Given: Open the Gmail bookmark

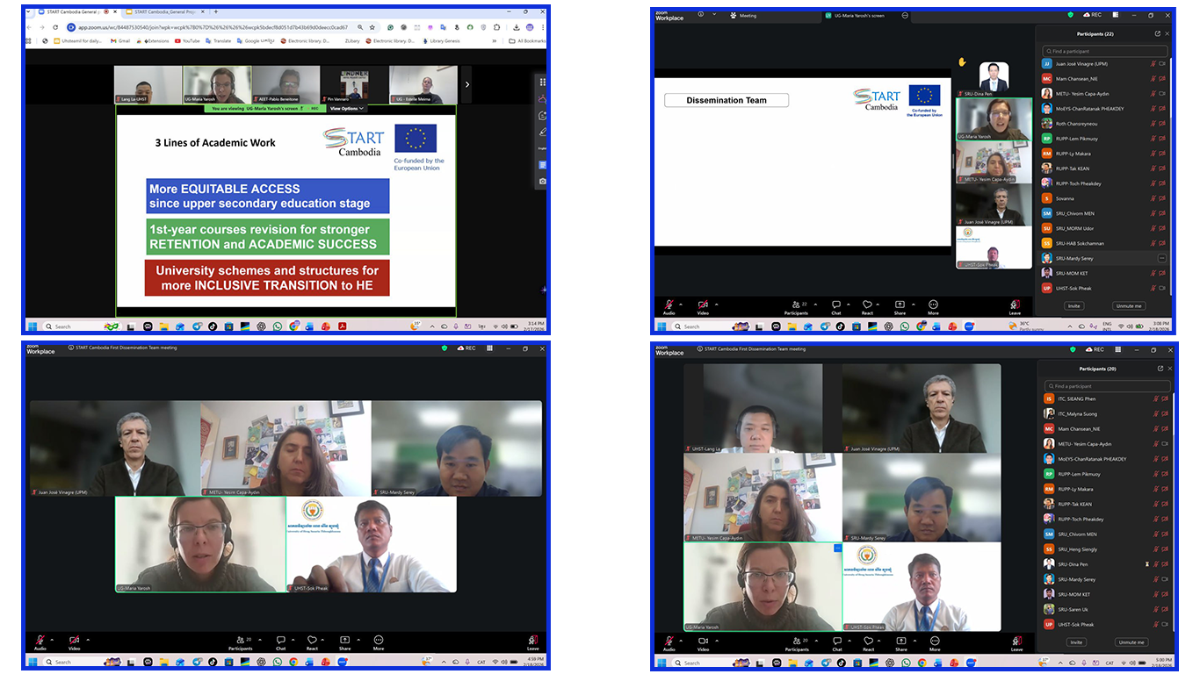Looking at the screenshot, I should click(x=120, y=40).
